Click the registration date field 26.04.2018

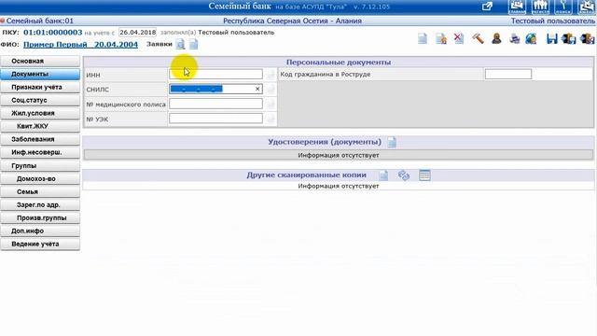click(137, 33)
